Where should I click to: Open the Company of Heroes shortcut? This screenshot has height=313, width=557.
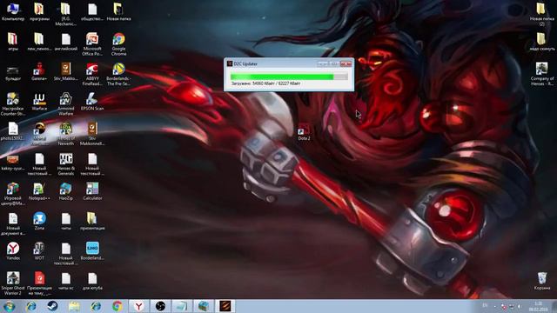pos(542,74)
